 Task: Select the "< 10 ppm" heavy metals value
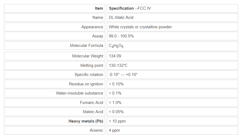point(117,121)
